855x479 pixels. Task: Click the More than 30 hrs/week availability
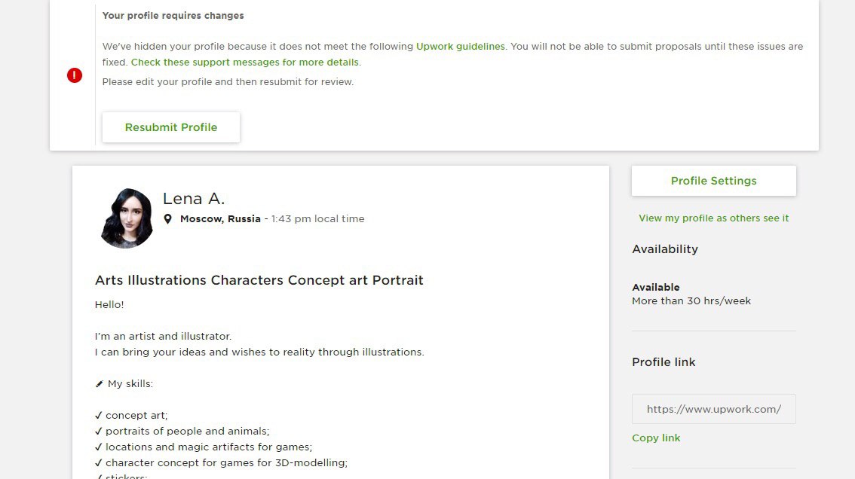[x=691, y=301]
